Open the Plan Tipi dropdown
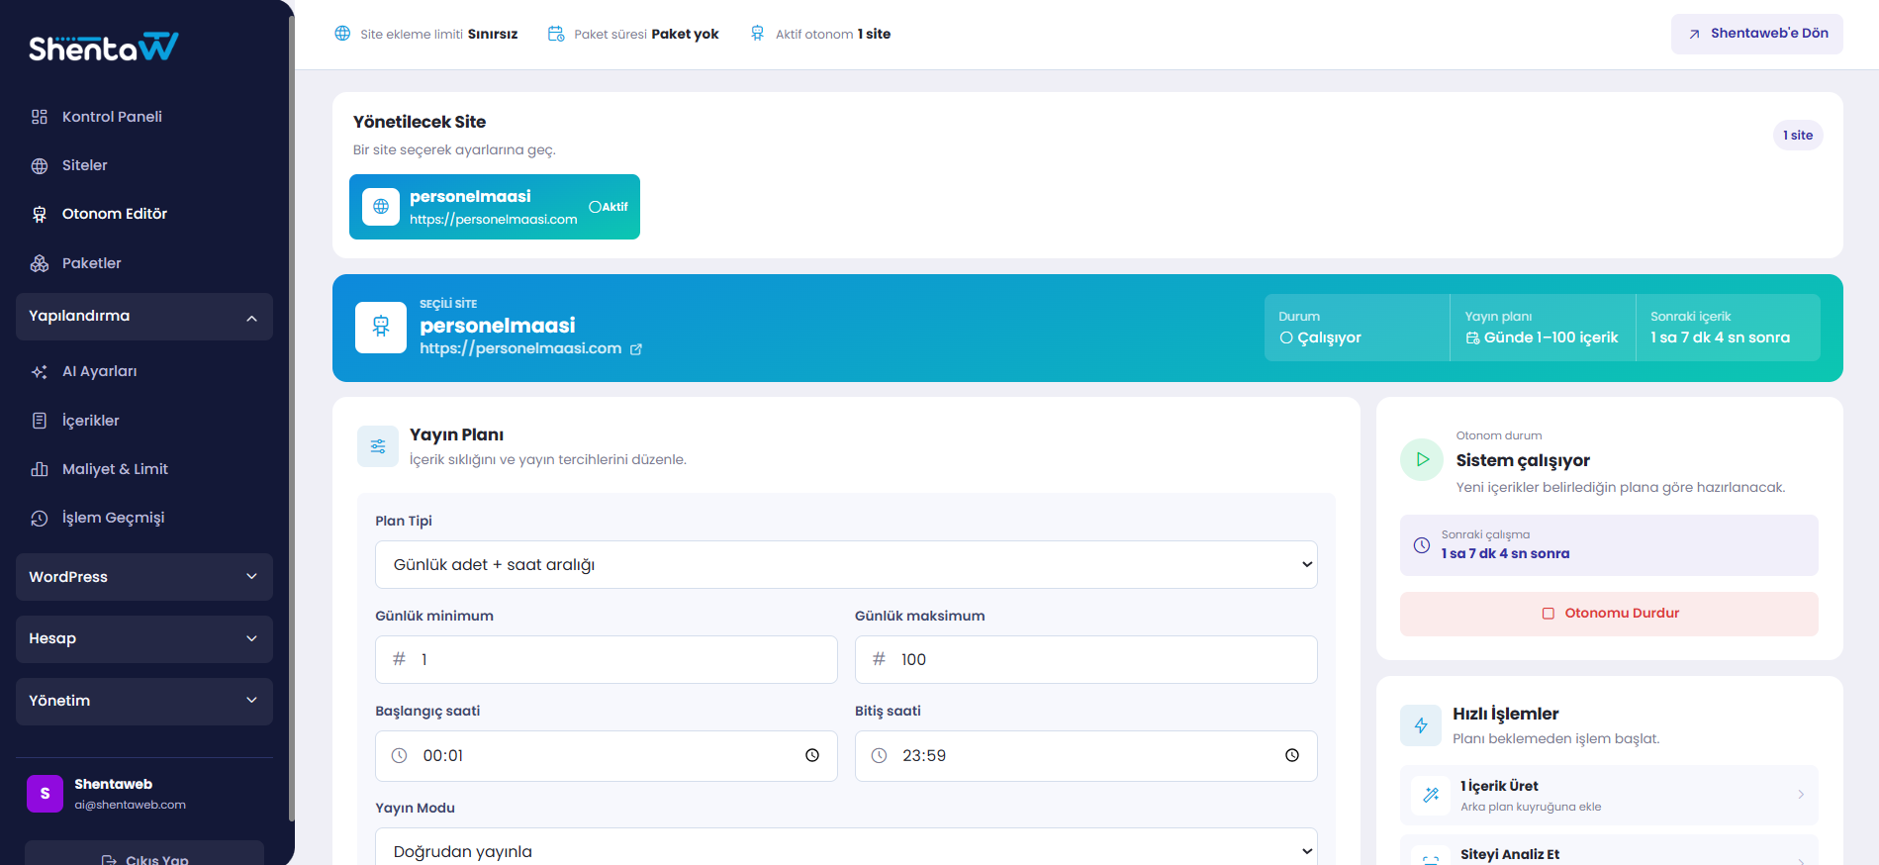Viewport: 1879px width, 865px height. pyautogui.click(x=846, y=564)
